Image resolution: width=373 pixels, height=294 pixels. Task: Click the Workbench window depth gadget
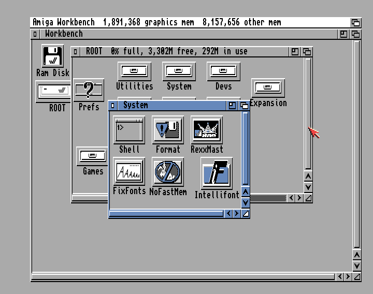pos(355,34)
